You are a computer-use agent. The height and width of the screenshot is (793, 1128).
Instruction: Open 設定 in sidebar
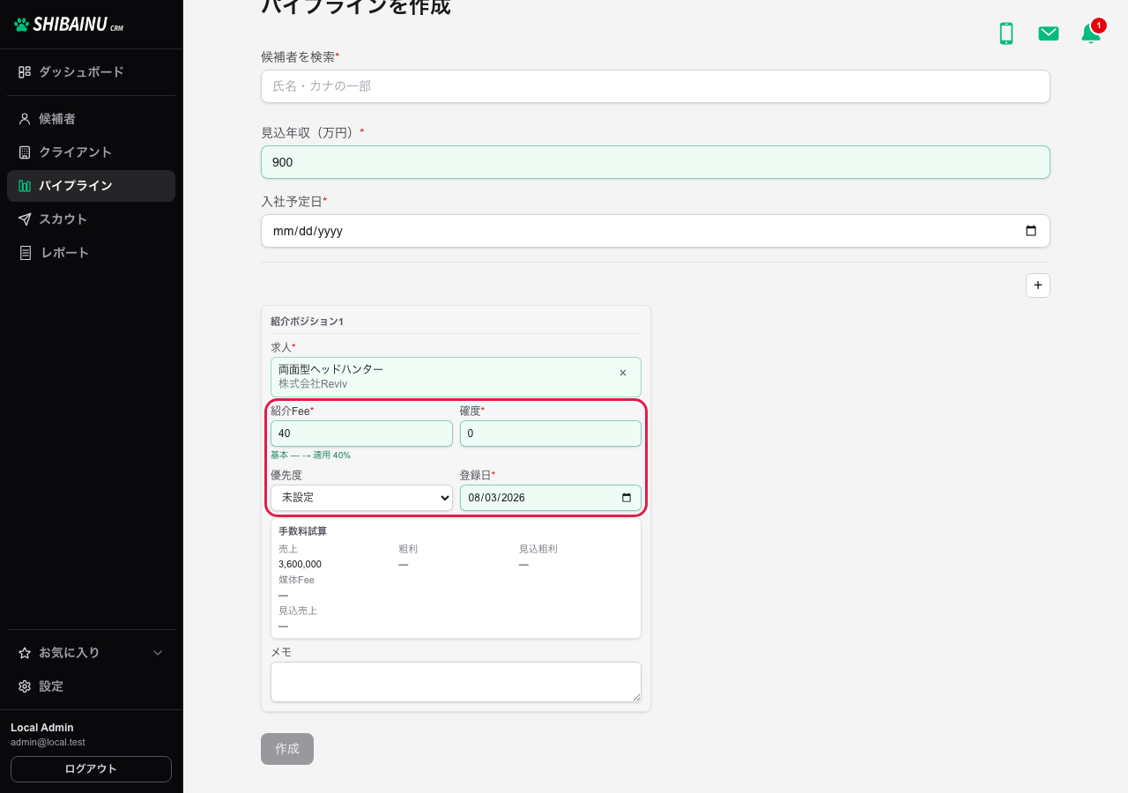click(x=91, y=686)
